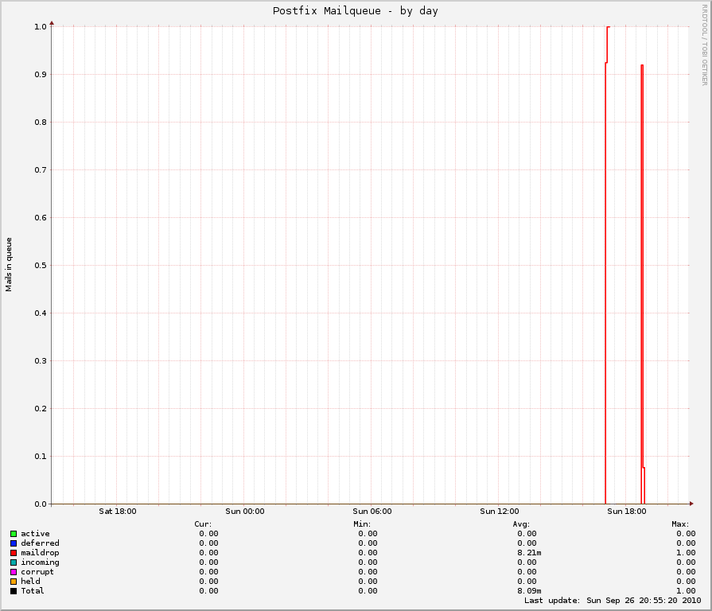712x611 pixels.
Task: Click the Total Max value 1.00
Action: (686, 591)
